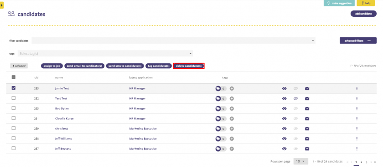
Task: Add a tag to Claudia Kurze with plus icon
Action: coord(232,118)
